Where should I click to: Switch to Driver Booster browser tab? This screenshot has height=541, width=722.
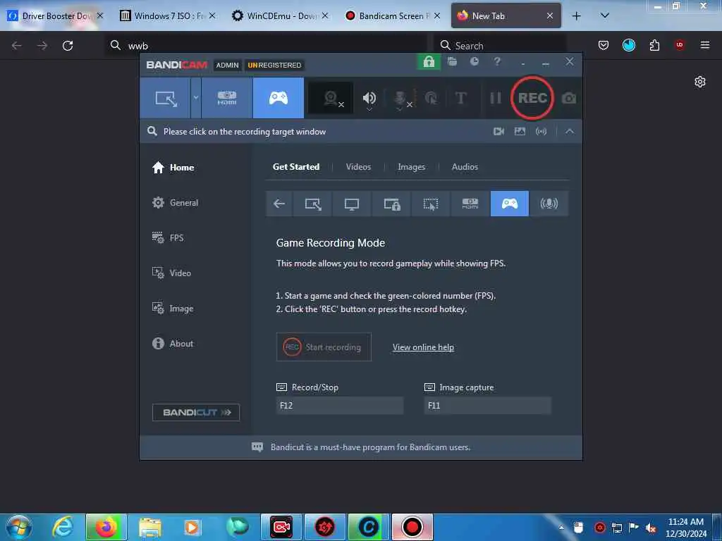coord(55,15)
